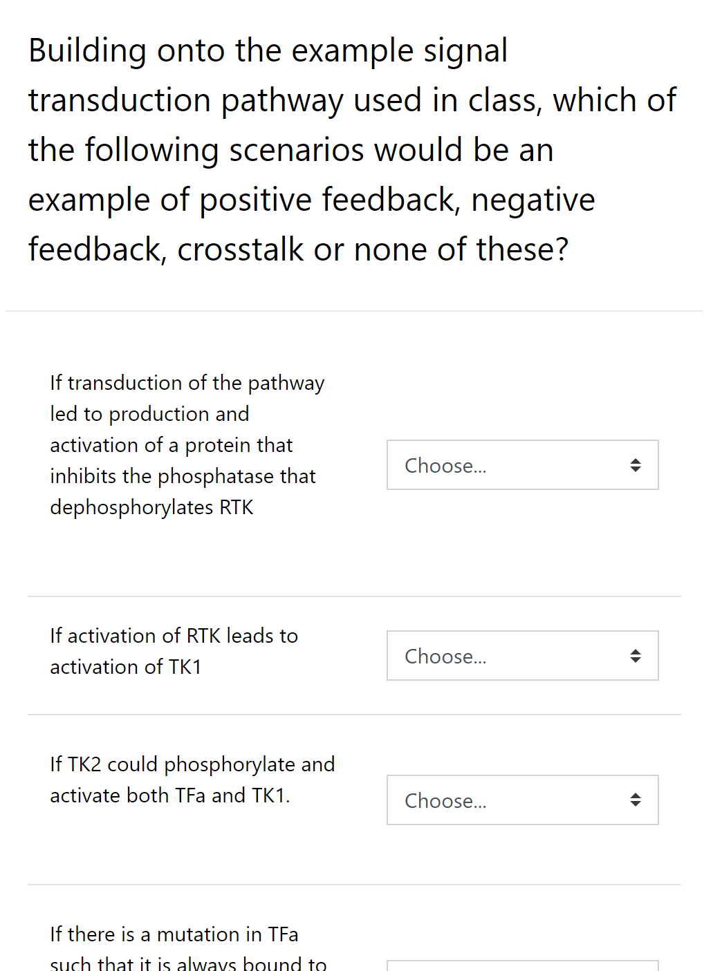The width and height of the screenshot is (704, 971).
Task: Click the divider line below the question title
Action: click(352, 310)
